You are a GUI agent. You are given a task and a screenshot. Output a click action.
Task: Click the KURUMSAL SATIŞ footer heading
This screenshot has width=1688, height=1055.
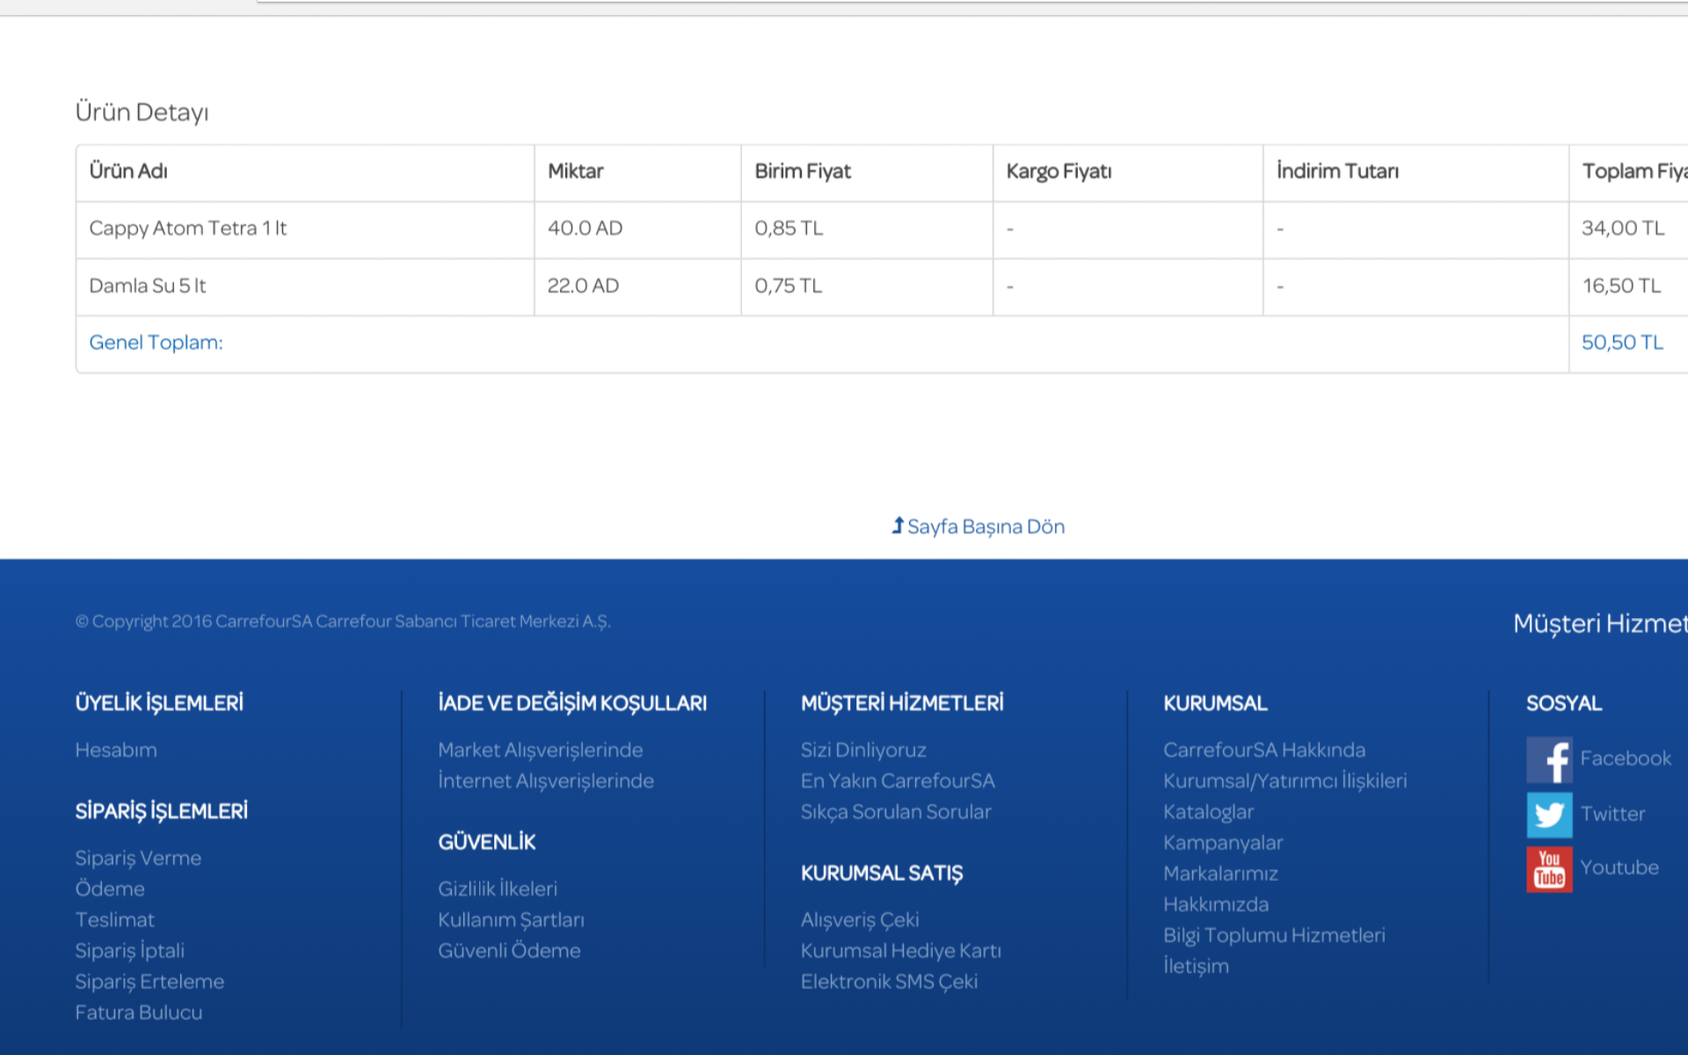coord(882,873)
